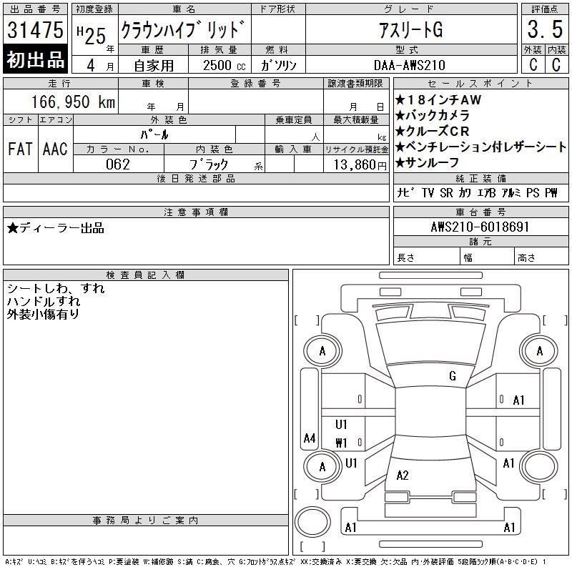Select the vehicle history value 自家用
572x572 pixels.
[154, 66]
